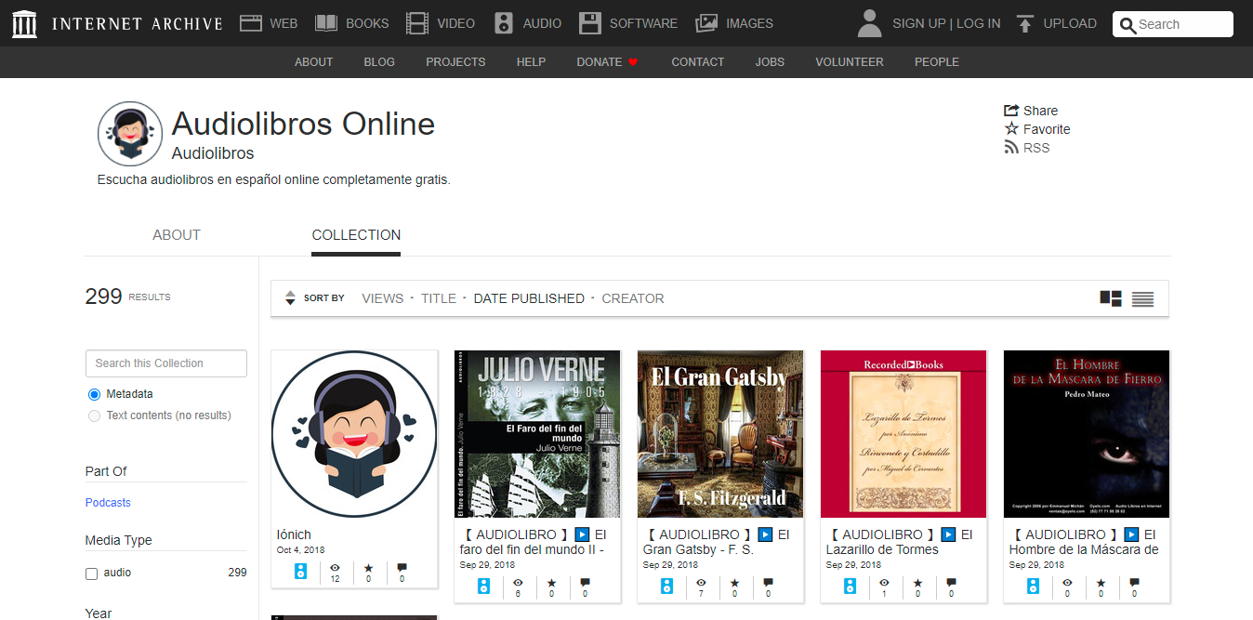Toggle sort direction arrows
1253x620 pixels.
tap(290, 298)
